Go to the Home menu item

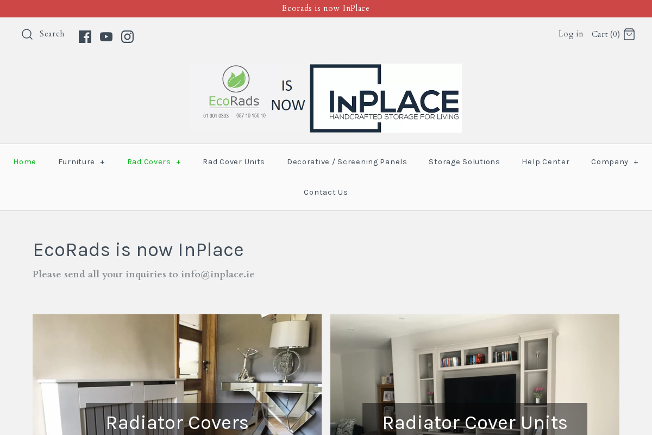[x=25, y=161]
